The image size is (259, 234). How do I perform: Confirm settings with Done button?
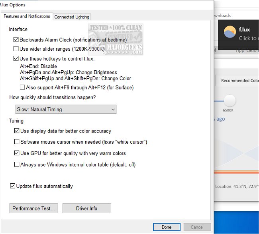167,227
